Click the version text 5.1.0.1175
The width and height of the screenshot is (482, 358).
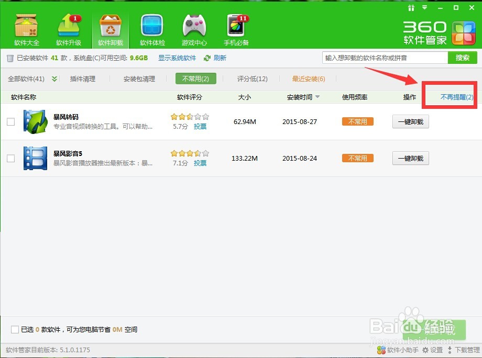point(75,350)
